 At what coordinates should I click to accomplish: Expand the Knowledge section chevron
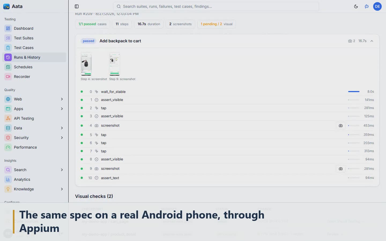point(62,189)
